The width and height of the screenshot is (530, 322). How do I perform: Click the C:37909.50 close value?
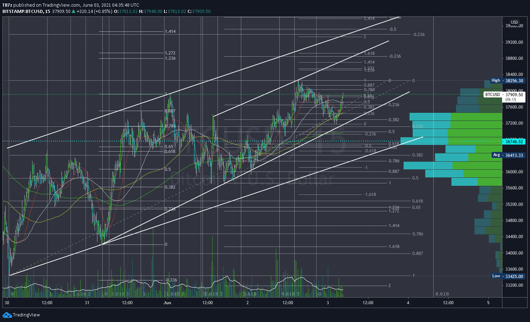click(x=199, y=11)
